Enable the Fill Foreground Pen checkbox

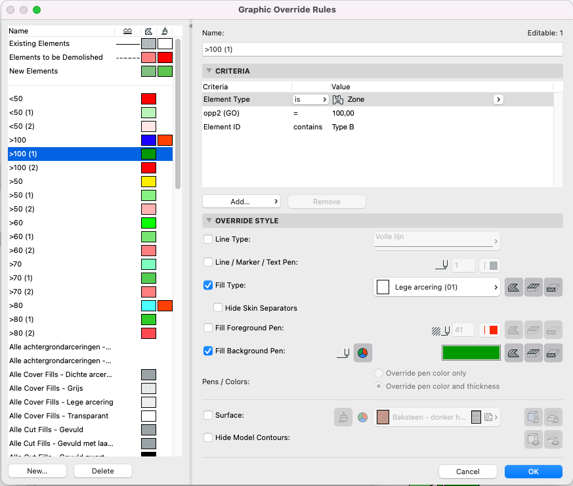pos(208,328)
